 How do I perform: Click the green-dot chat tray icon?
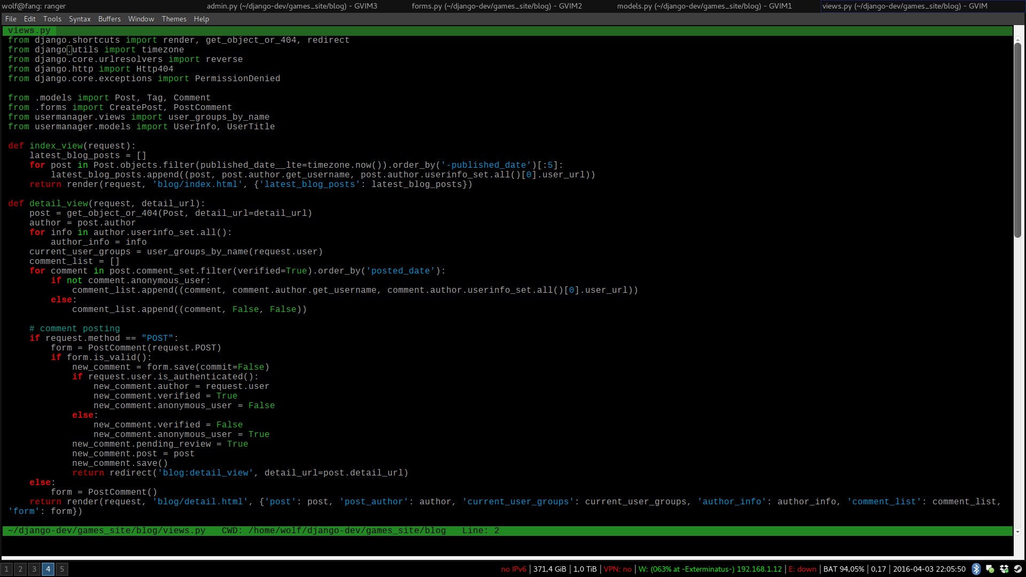pos(990,569)
